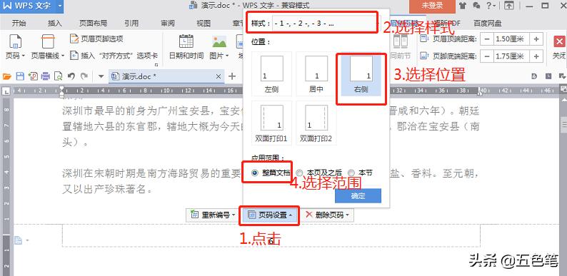Screen dimensions: 567x276
Task: Click the print icon
Action: coord(46,76)
